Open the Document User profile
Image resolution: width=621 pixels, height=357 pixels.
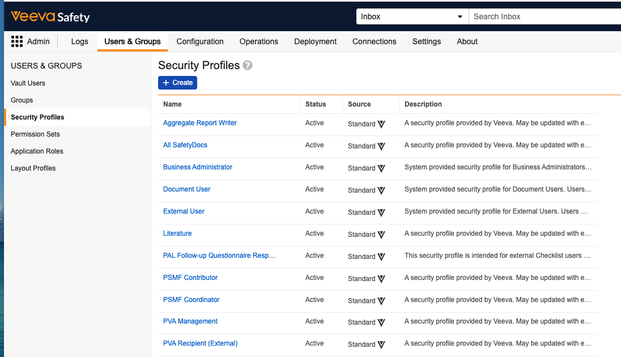[186, 189]
